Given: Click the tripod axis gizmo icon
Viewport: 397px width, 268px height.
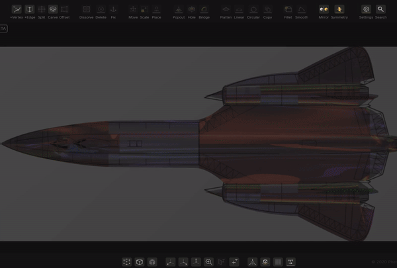Looking at the screenshot, I should tap(253, 261).
